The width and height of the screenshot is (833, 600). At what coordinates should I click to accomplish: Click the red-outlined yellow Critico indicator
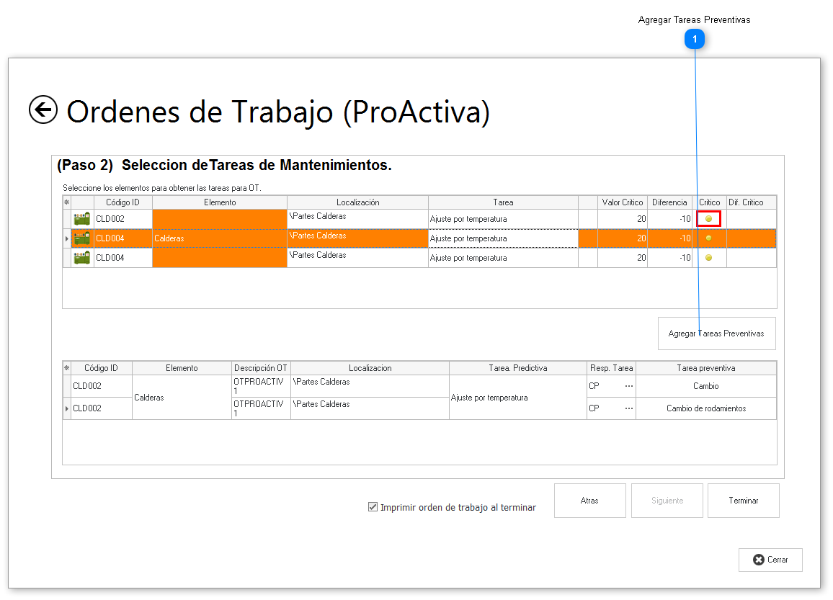click(x=708, y=219)
